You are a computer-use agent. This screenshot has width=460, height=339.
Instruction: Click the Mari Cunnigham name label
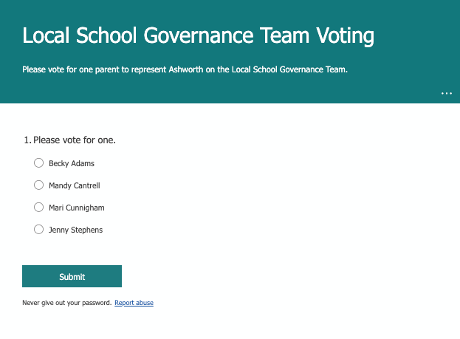(x=77, y=208)
